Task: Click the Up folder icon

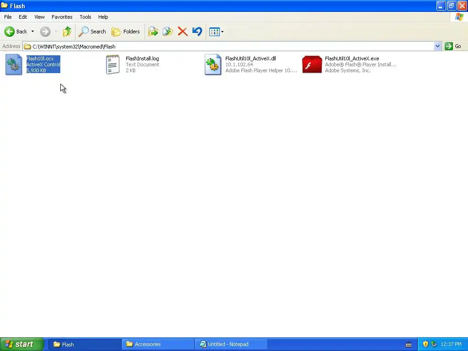Action: click(67, 32)
